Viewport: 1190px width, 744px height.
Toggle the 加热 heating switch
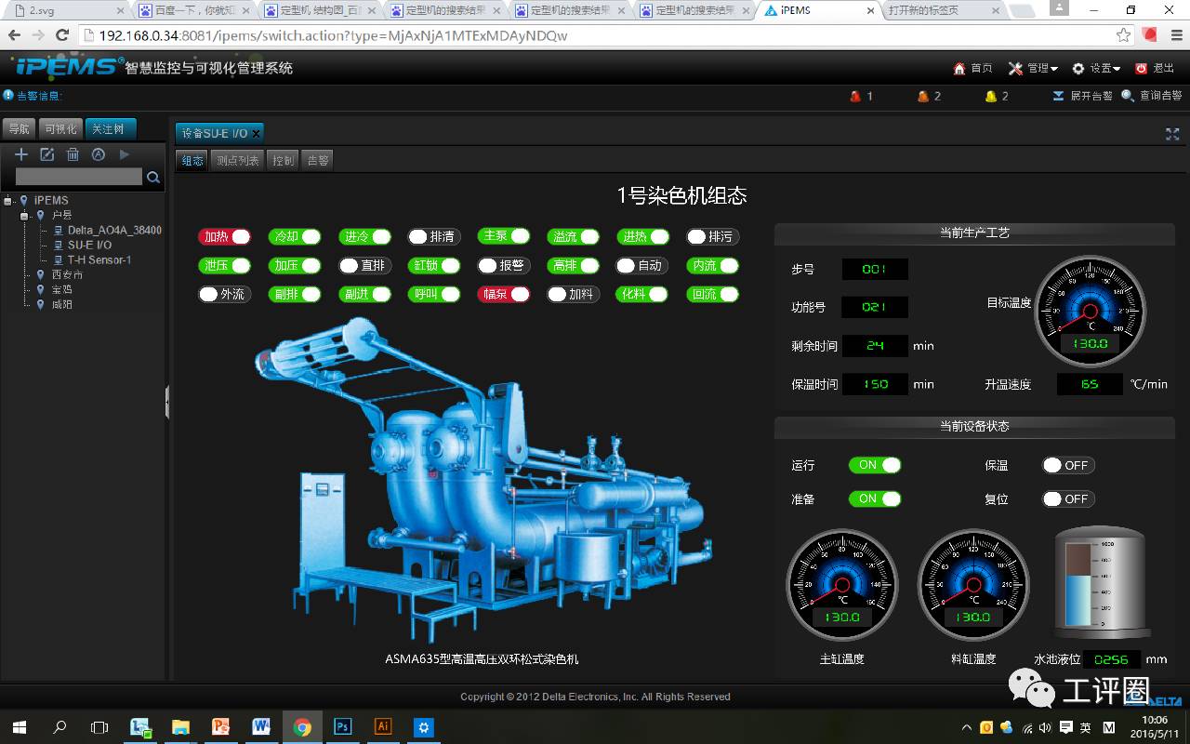click(224, 237)
